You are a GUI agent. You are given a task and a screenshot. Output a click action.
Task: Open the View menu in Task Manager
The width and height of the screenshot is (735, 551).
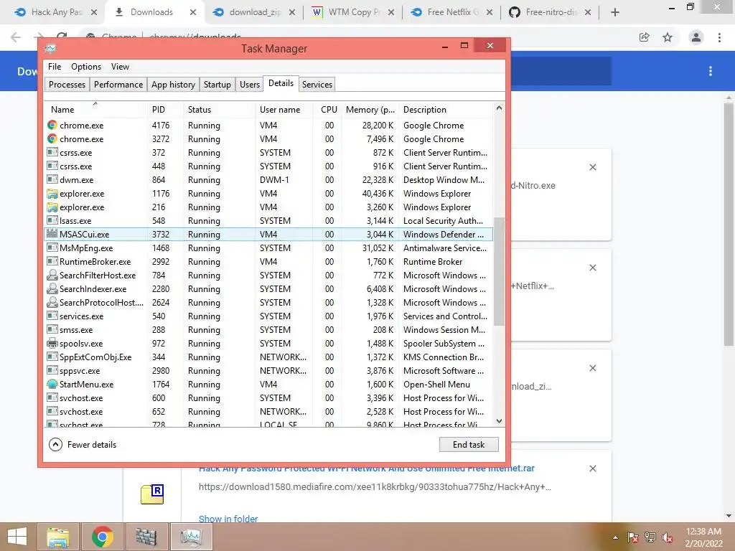[120, 67]
